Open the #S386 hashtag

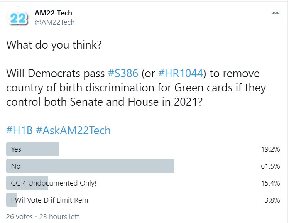(123, 73)
